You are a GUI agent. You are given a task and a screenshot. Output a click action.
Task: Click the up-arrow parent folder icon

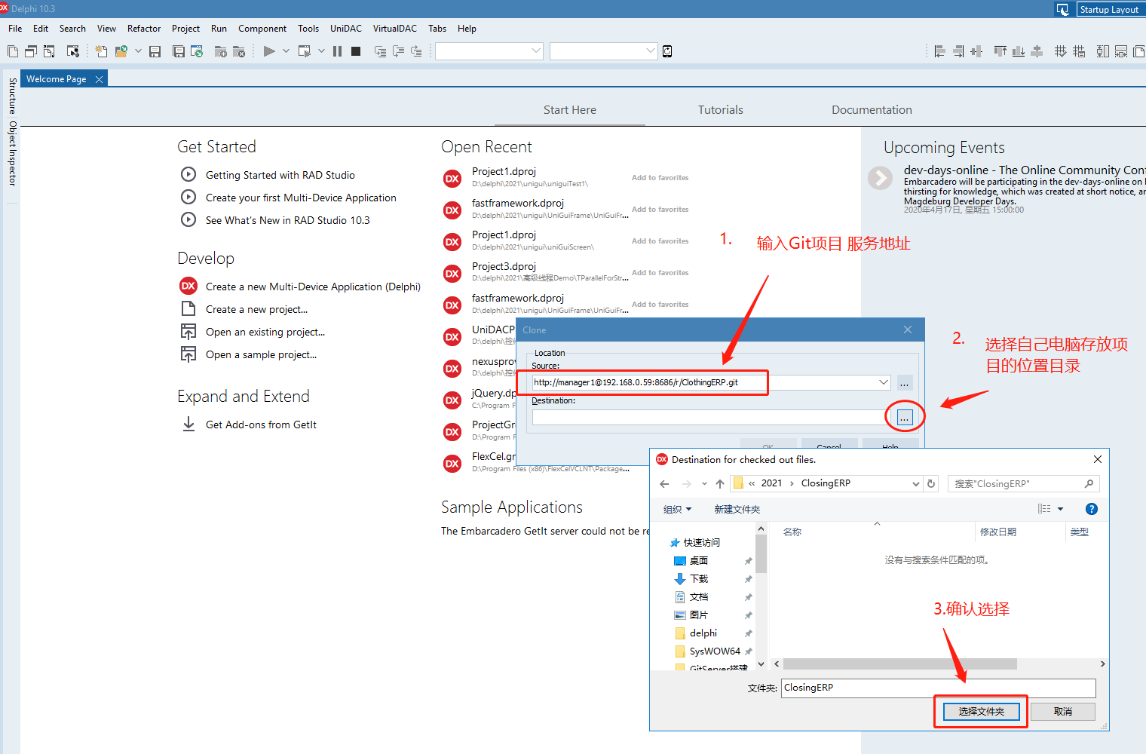720,483
